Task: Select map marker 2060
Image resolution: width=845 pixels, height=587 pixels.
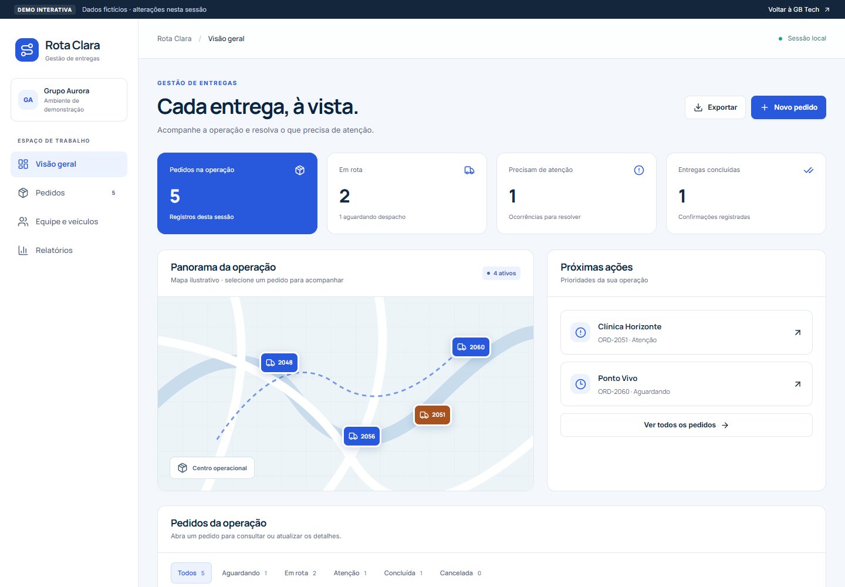Action: click(x=471, y=347)
